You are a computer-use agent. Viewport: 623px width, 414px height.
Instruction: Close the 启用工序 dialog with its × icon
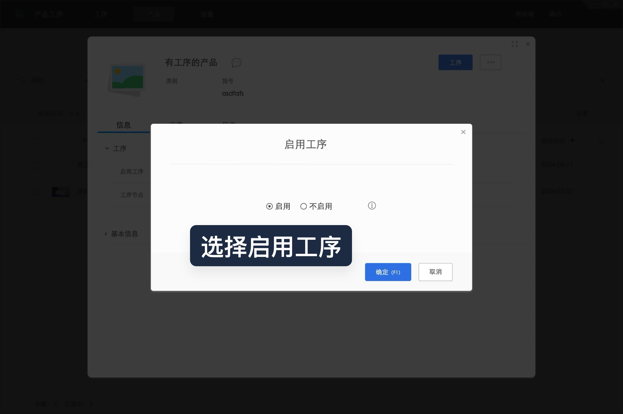[463, 132]
